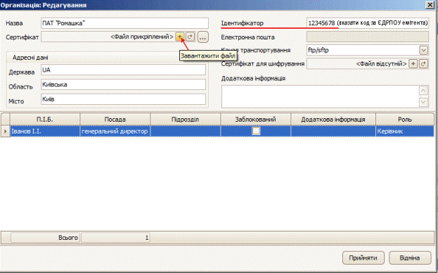The height and width of the screenshot is (273, 438).
Task: Select the Іванов І.І. cell
Action: point(45,131)
